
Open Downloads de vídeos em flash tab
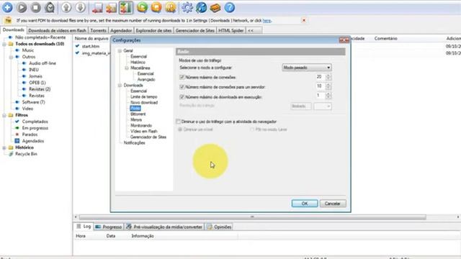point(58,30)
